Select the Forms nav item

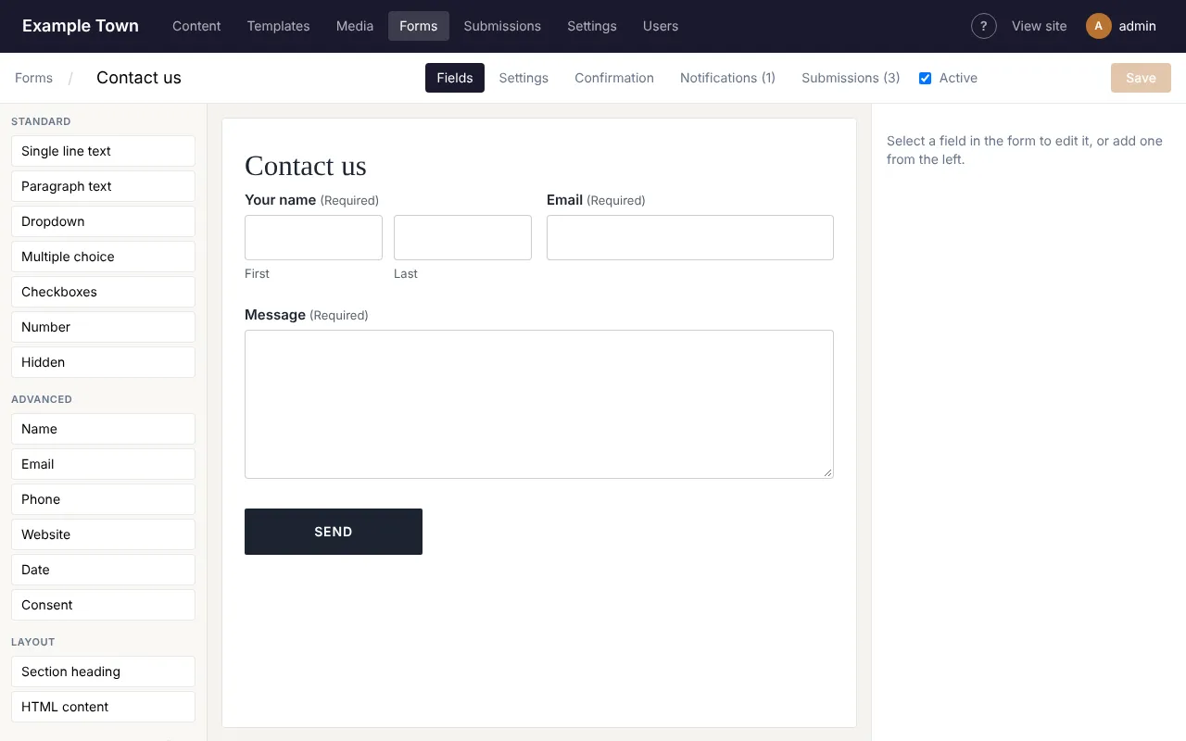point(419,26)
